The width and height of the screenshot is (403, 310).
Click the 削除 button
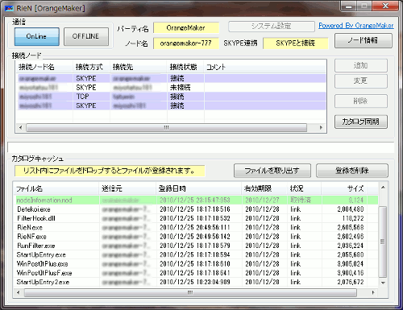click(x=361, y=101)
